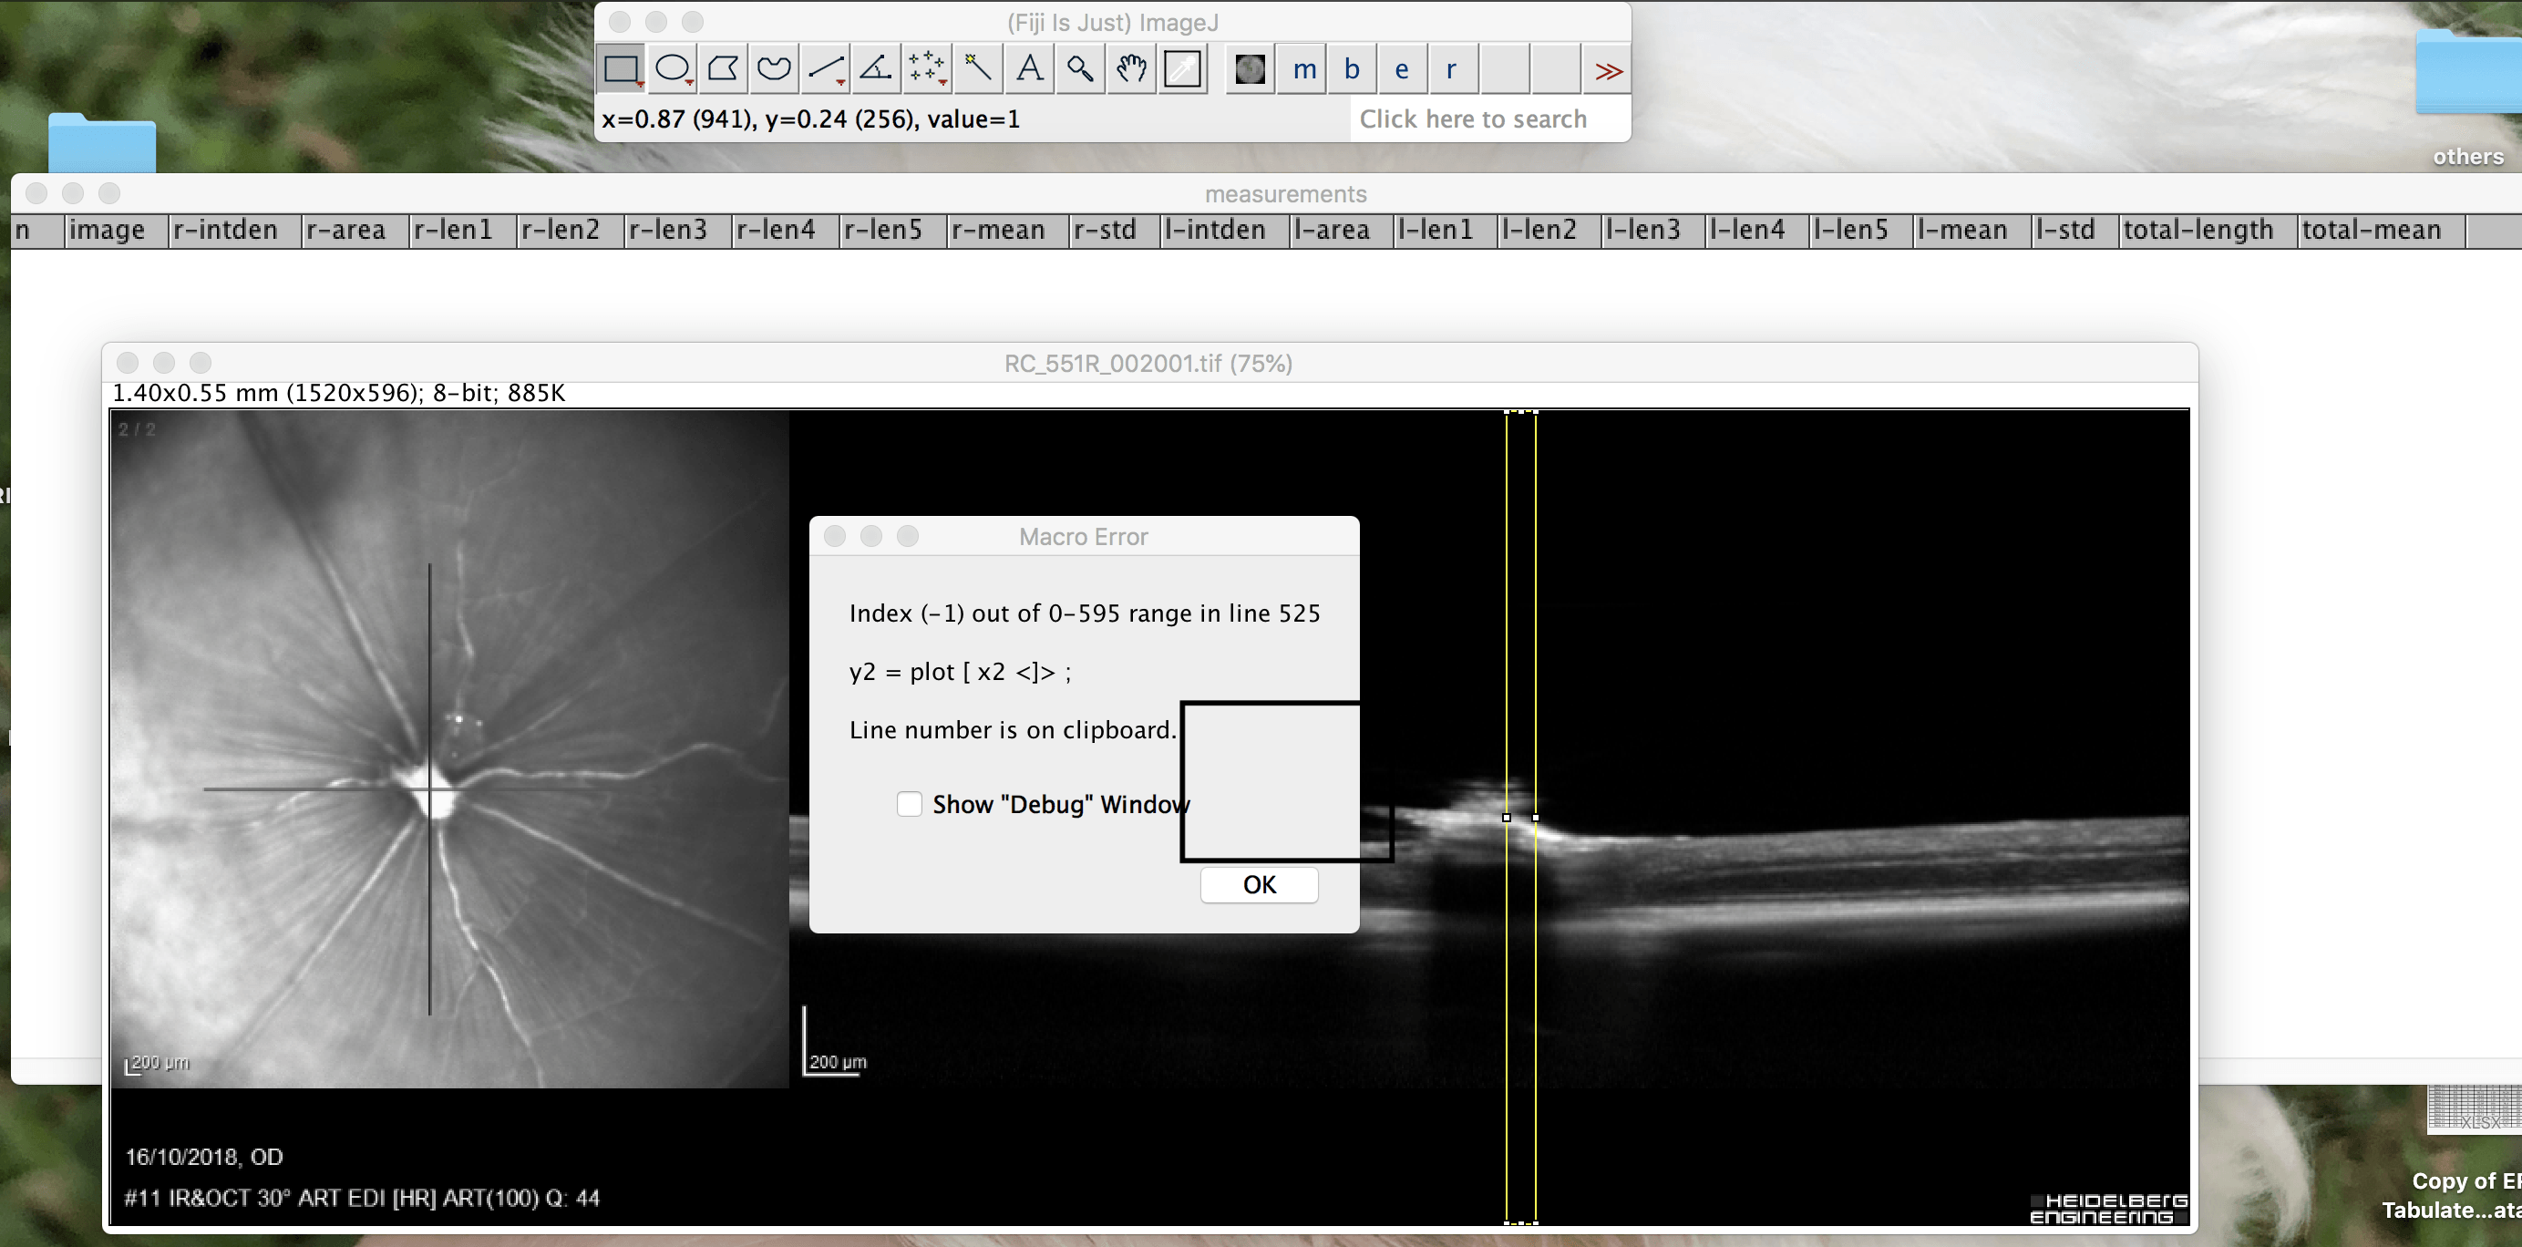Select the Oval selection tool
This screenshot has height=1247, width=2522.
pyautogui.click(x=673, y=69)
